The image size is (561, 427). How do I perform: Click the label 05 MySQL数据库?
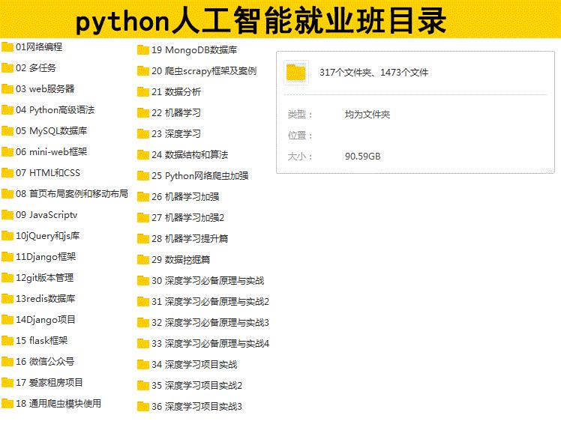[x=52, y=131]
